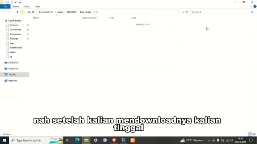Open Downloads in Quick access

coord(15,30)
